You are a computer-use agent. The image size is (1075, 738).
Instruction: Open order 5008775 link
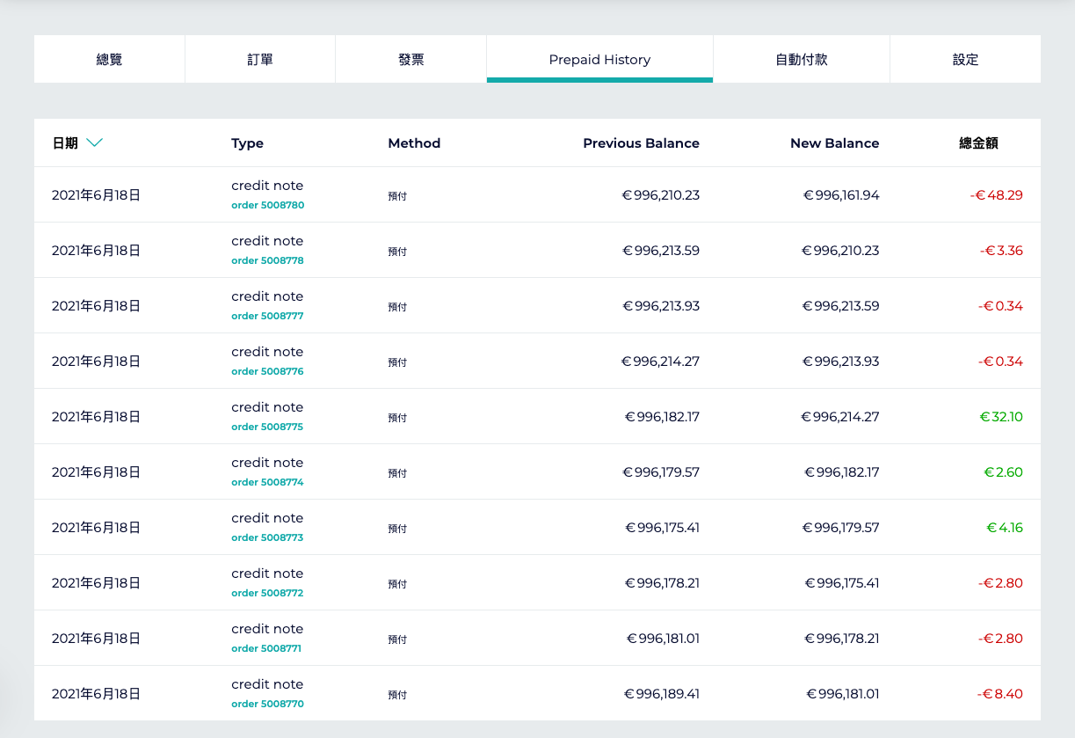[x=267, y=427]
